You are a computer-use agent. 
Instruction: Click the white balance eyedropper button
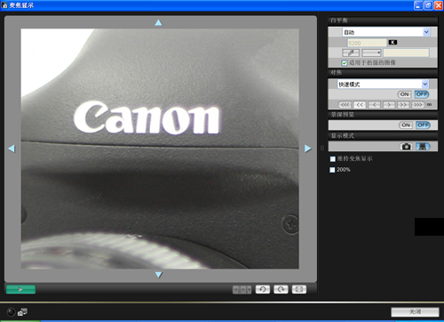click(351, 52)
